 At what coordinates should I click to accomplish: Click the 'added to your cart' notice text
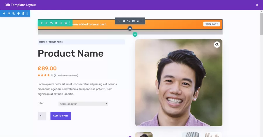92,24
